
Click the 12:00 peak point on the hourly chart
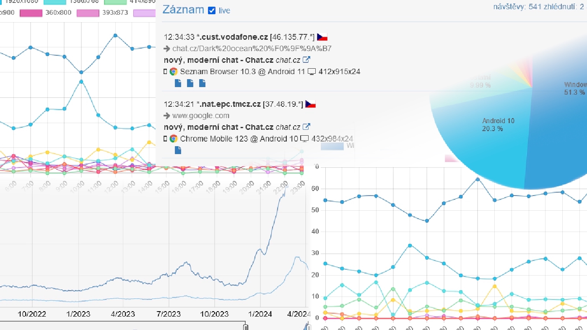tap(115, 36)
